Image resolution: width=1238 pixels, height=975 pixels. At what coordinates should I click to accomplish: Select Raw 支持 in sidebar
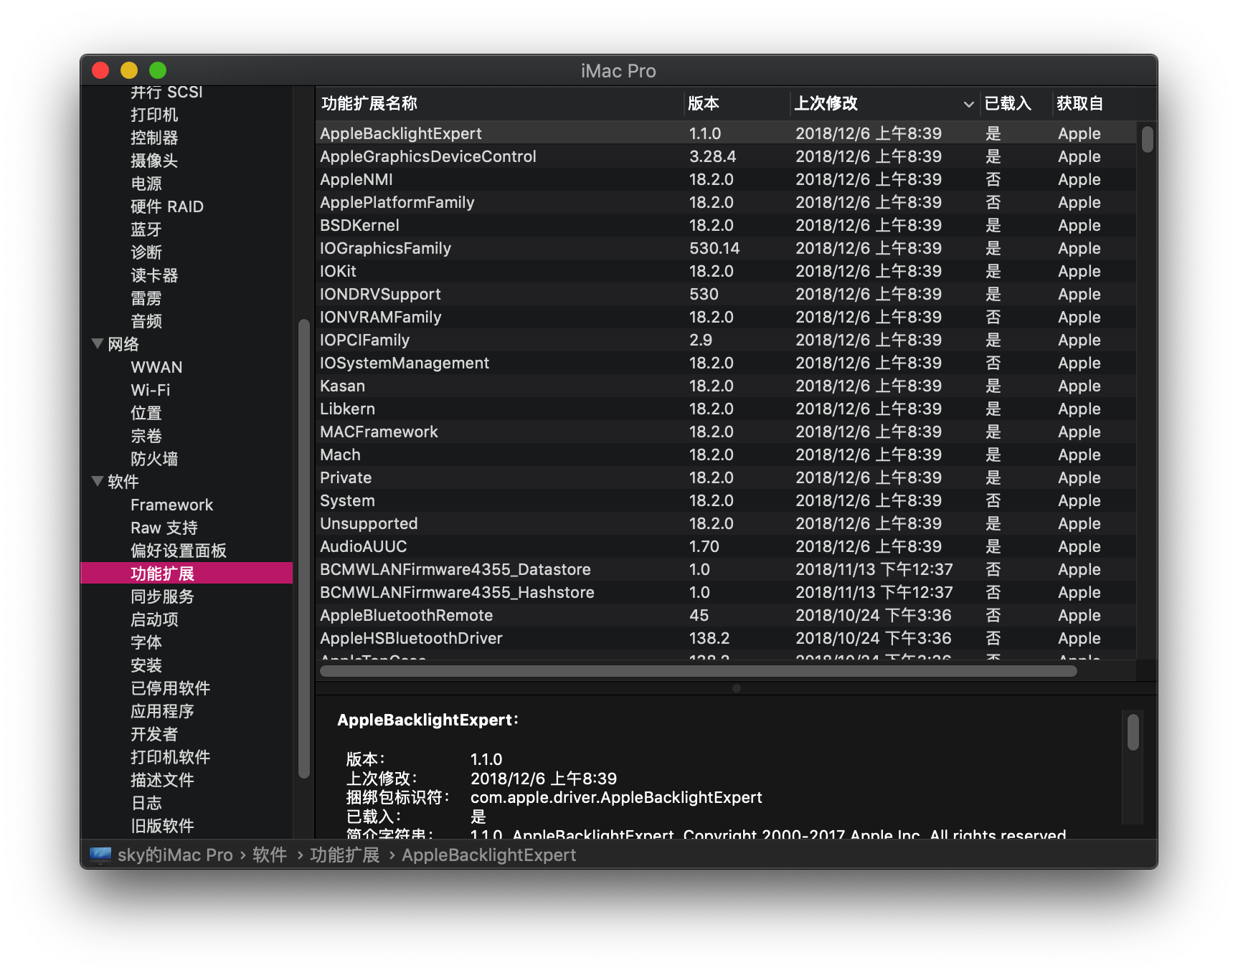(x=164, y=528)
